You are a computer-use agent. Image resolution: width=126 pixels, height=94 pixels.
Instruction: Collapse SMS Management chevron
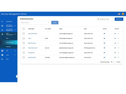point(15,34)
